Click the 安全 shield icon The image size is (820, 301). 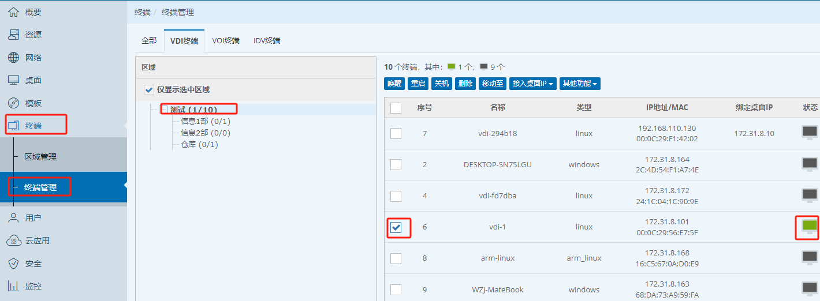(13, 264)
